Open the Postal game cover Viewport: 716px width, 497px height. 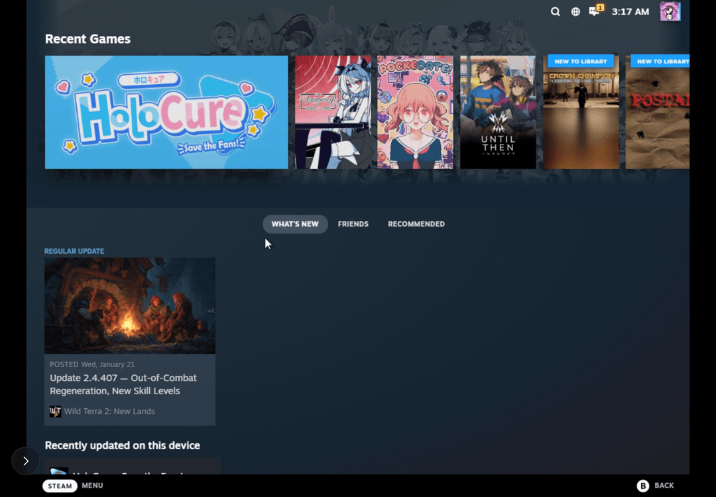point(657,112)
